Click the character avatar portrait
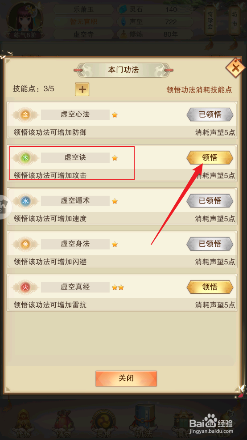 tap(25, 20)
